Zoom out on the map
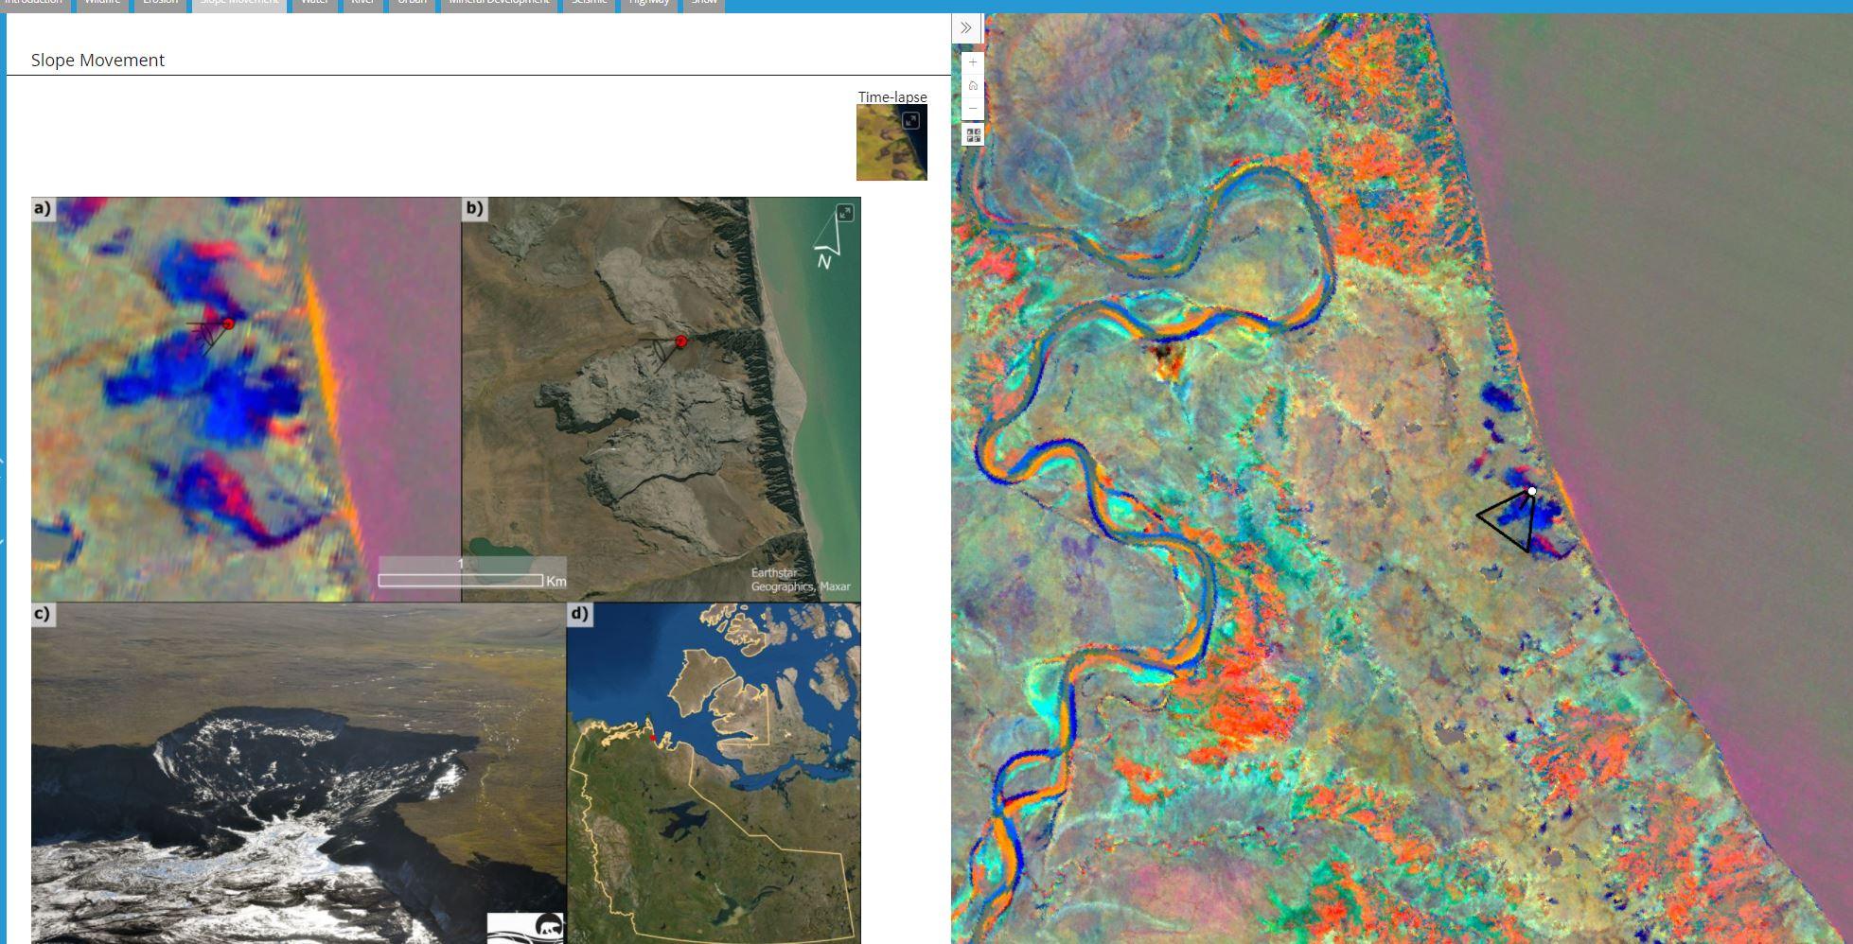Image resolution: width=1853 pixels, height=944 pixels. pyautogui.click(x=973, y=108)
